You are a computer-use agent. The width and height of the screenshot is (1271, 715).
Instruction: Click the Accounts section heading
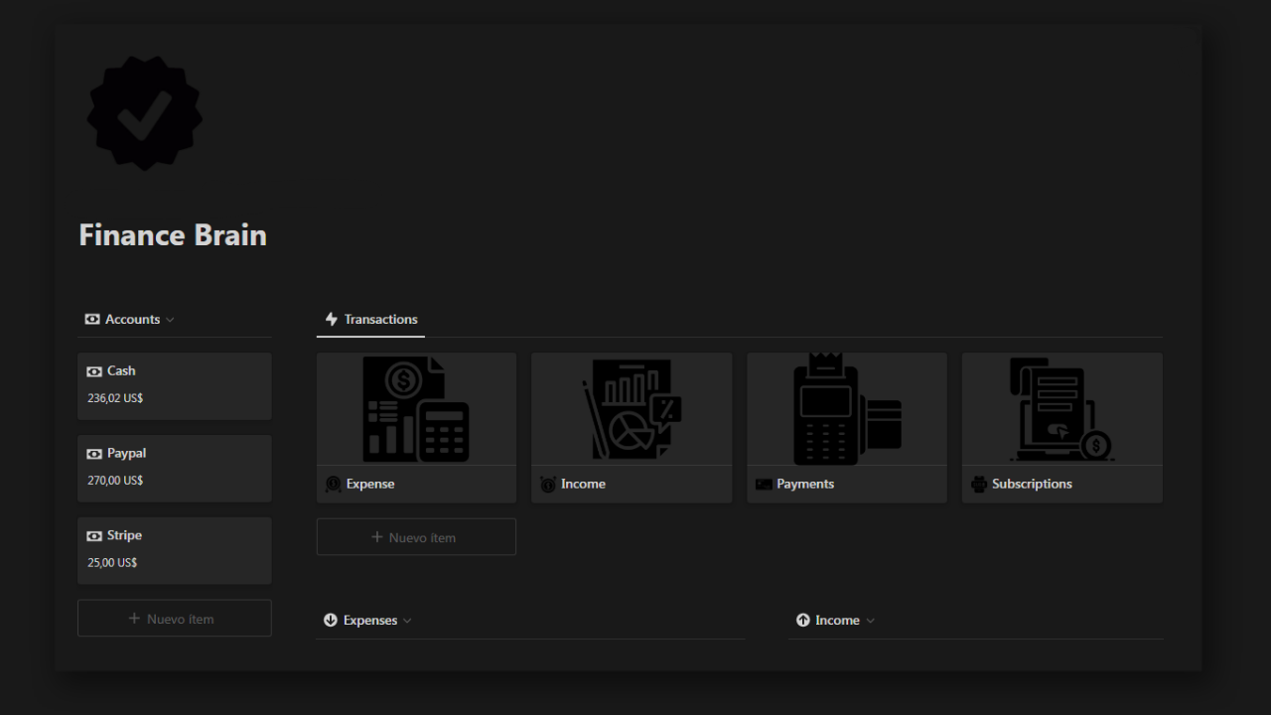(x=132, y=320)
